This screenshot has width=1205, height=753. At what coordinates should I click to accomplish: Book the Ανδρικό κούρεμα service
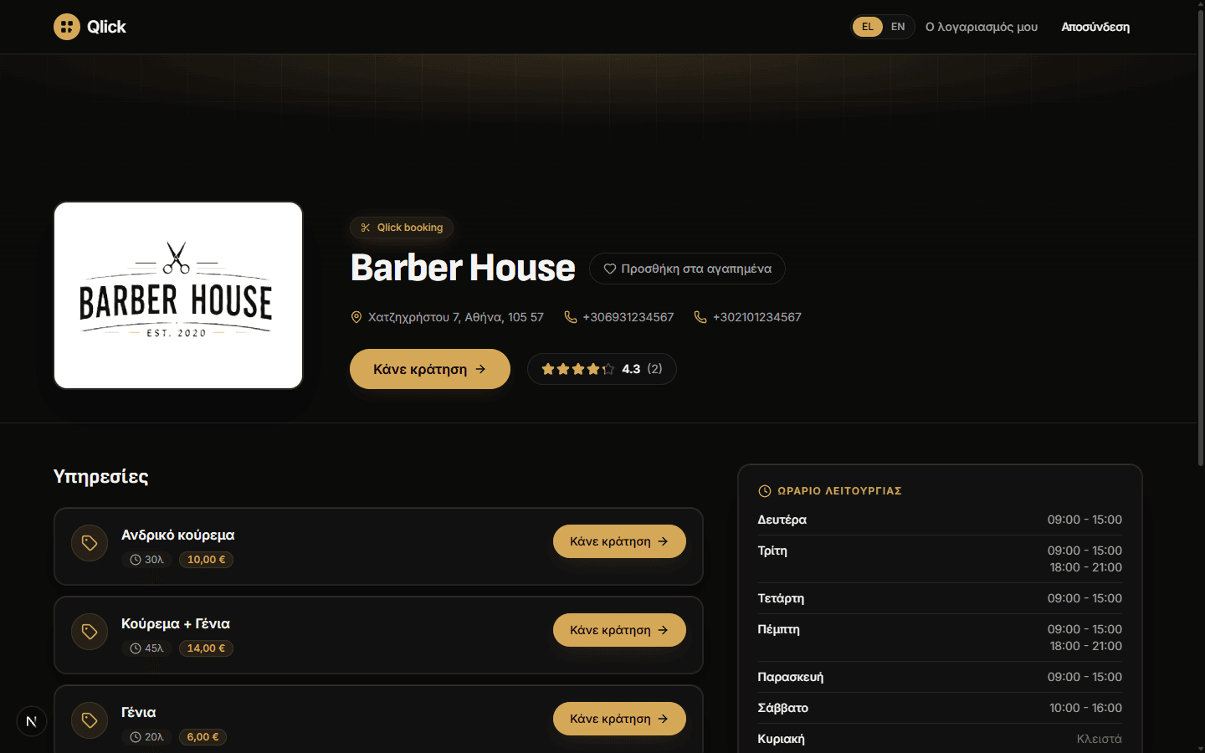point(619,541)
